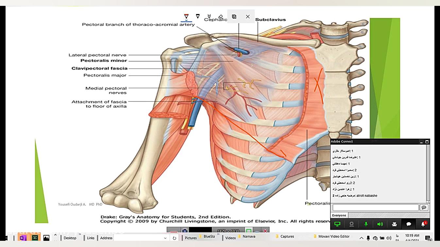Open the red pen options chevron
The height and width of the screenshot is (247, 440).
[x=186, y=20]
